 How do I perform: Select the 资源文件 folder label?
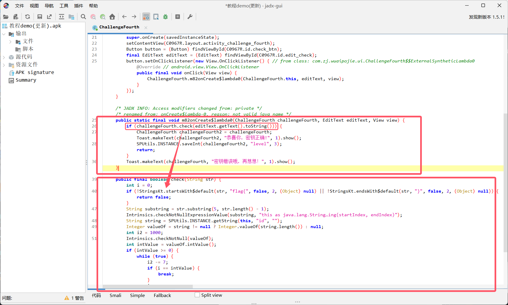(27, 64)
